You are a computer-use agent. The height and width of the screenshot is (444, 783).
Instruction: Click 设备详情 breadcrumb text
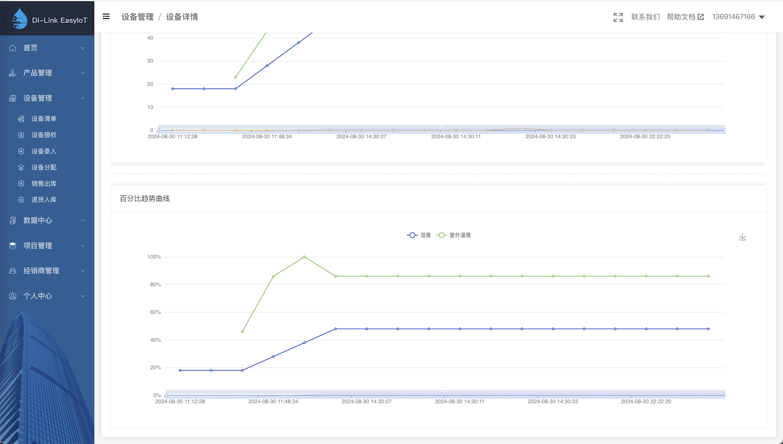pyautogui.click(x=182, y=17)
